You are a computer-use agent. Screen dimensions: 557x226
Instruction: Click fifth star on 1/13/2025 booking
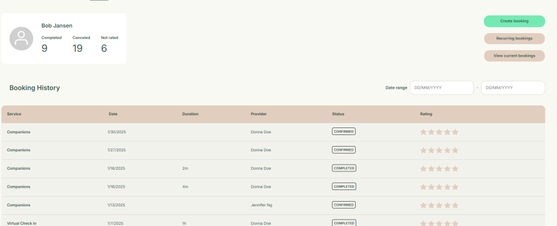pos(455,205)
